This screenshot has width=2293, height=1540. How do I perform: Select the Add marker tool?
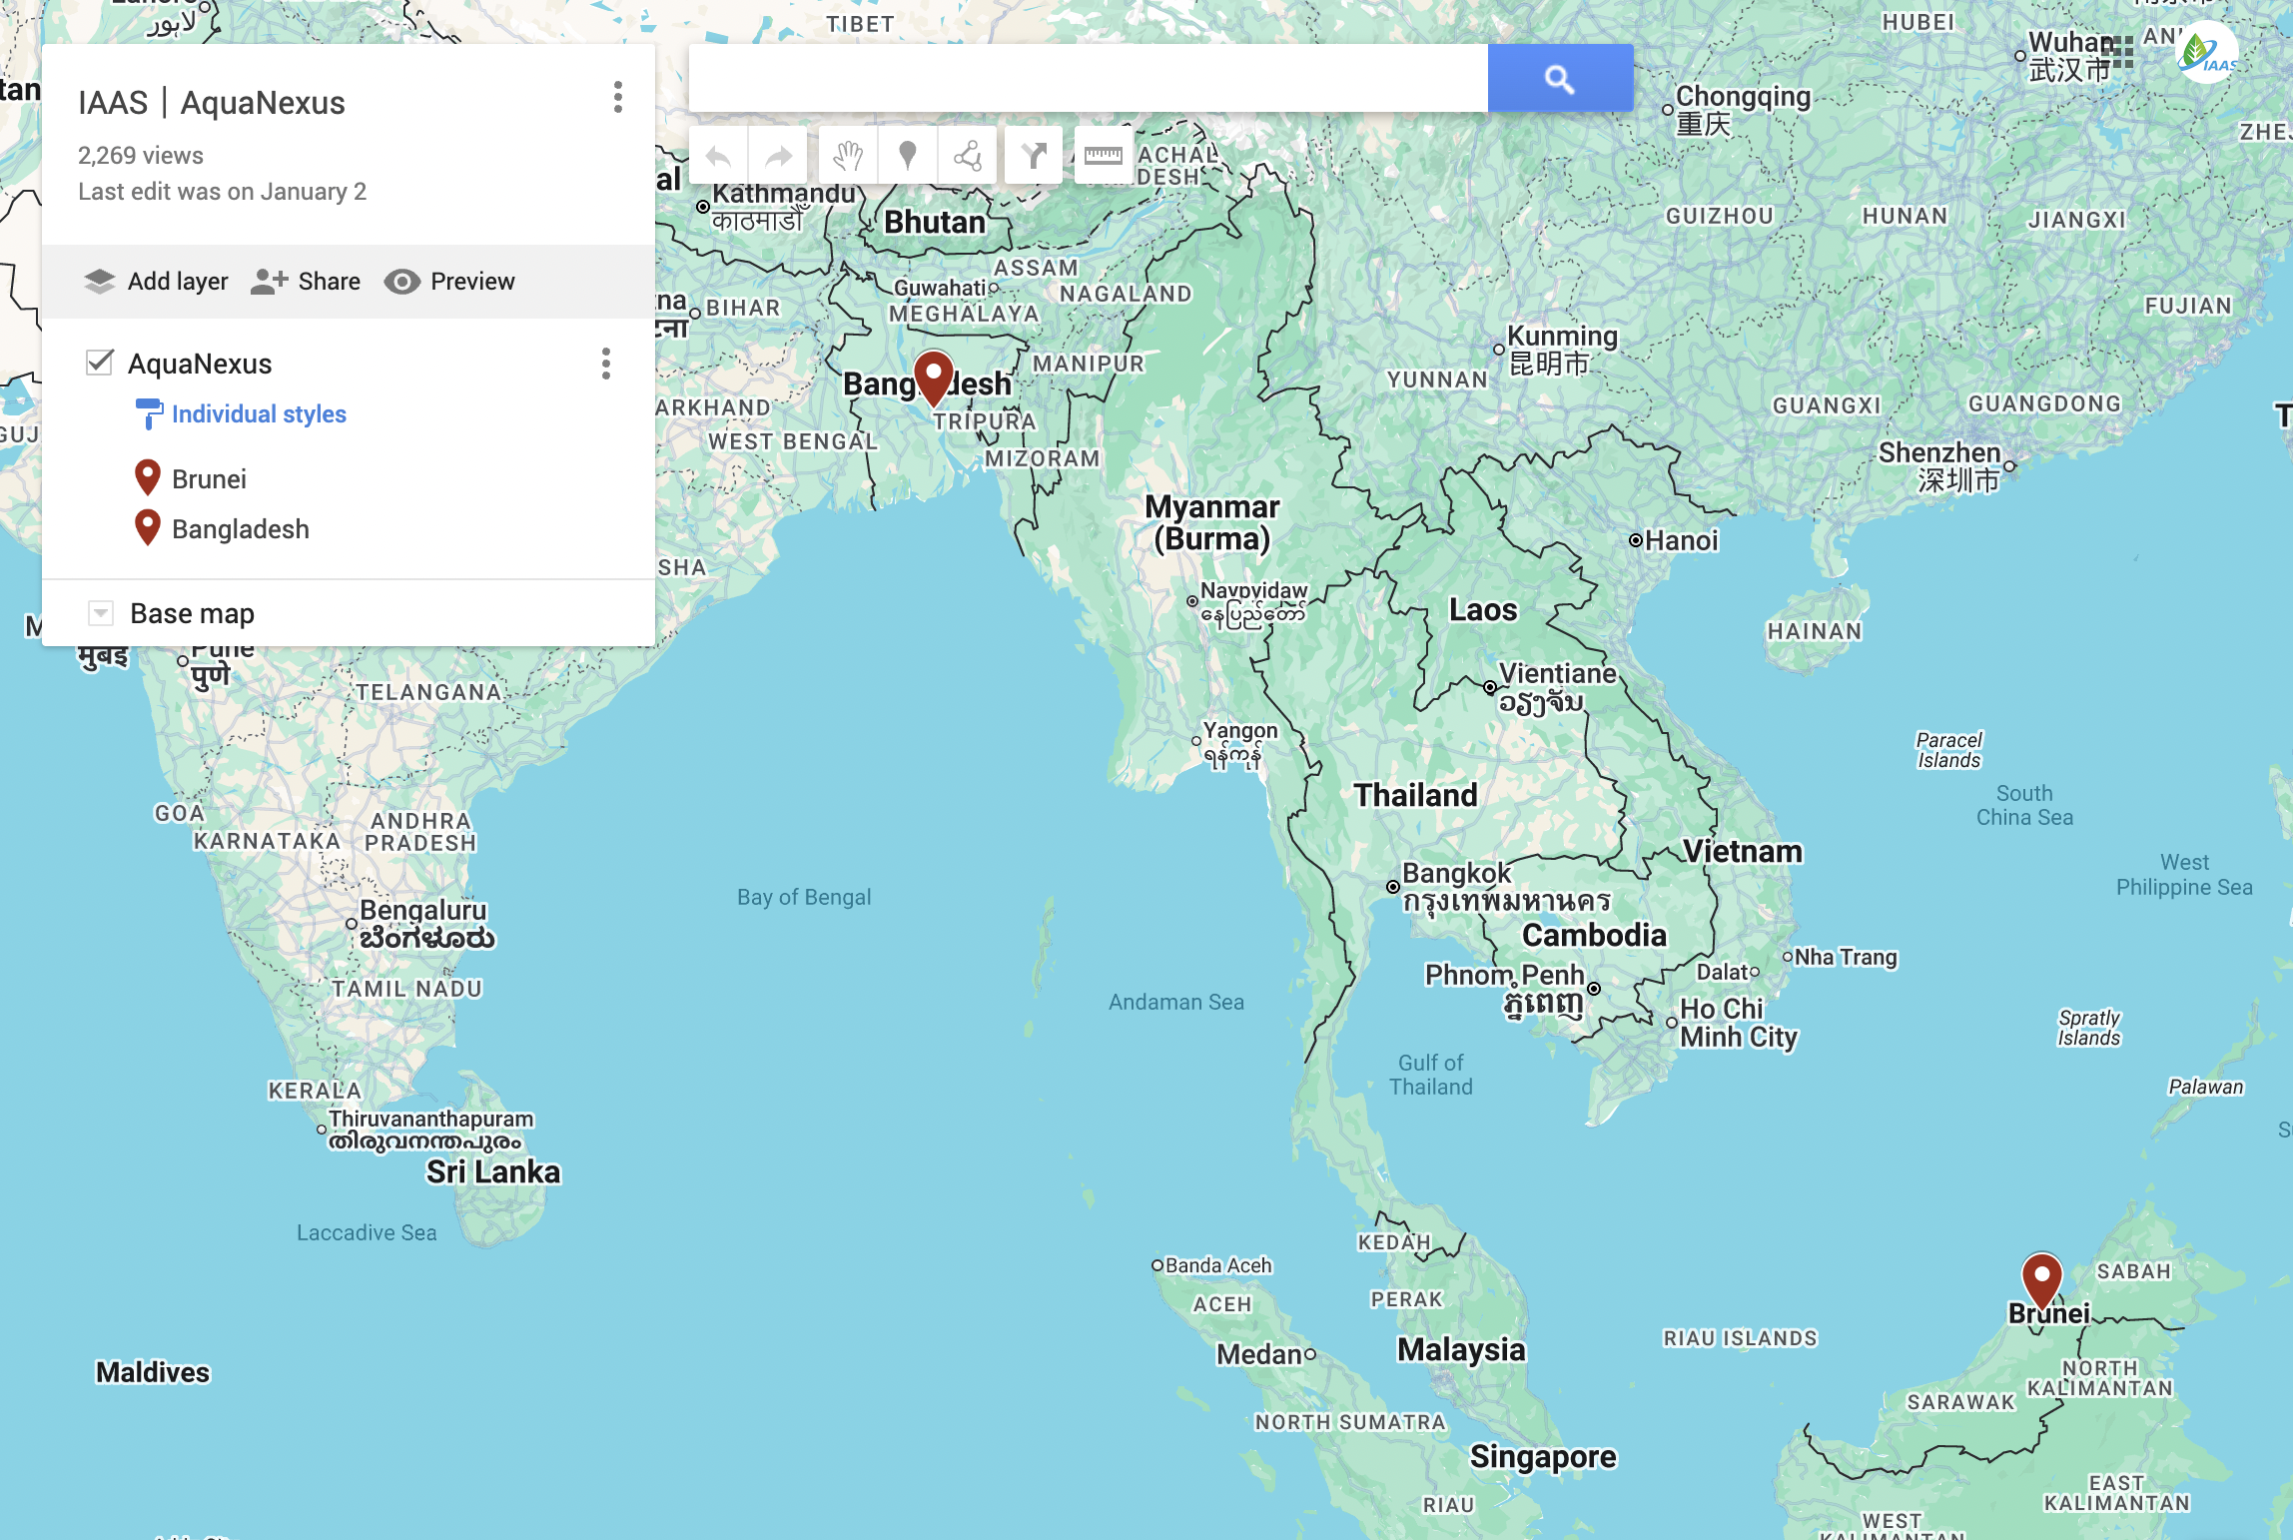pyautogui.click(x=907, y=155)
